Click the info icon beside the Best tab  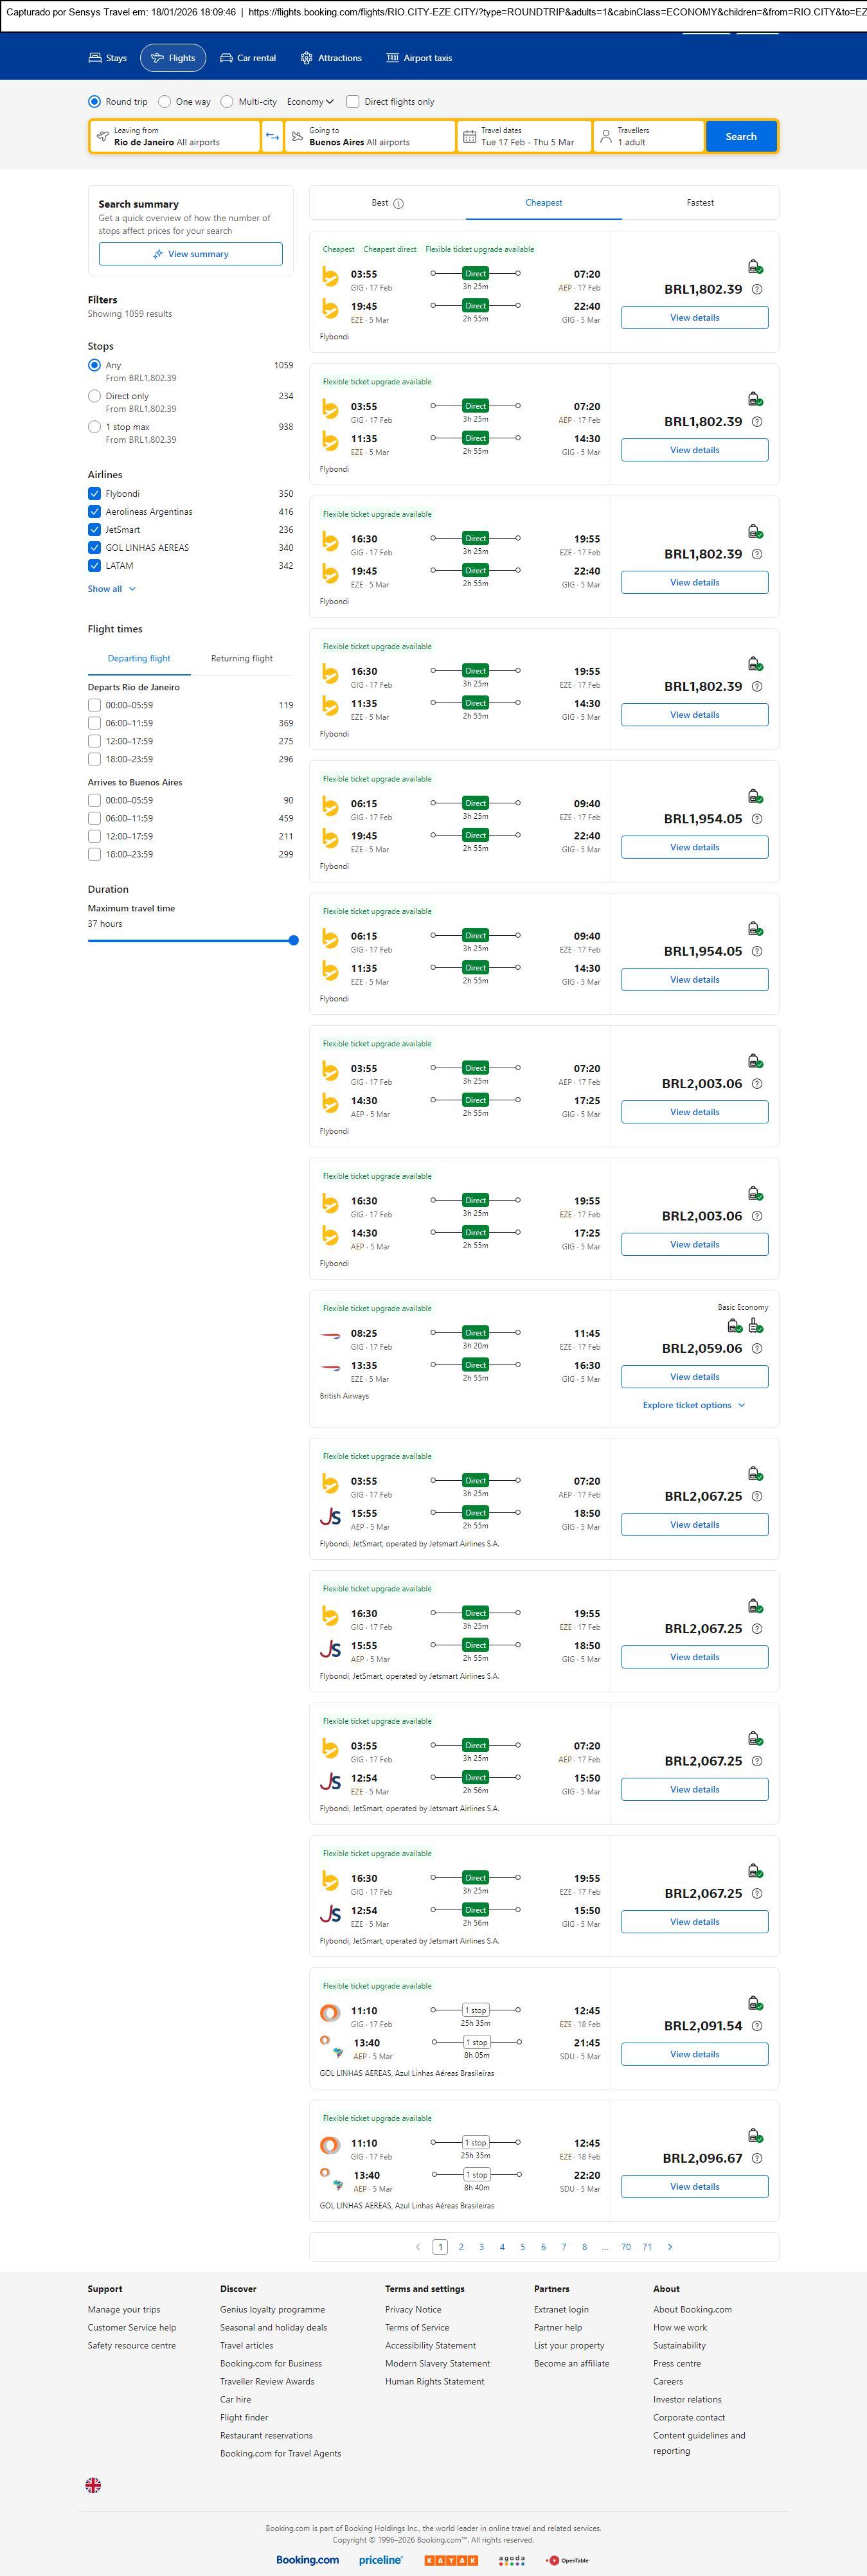[399, 204]
